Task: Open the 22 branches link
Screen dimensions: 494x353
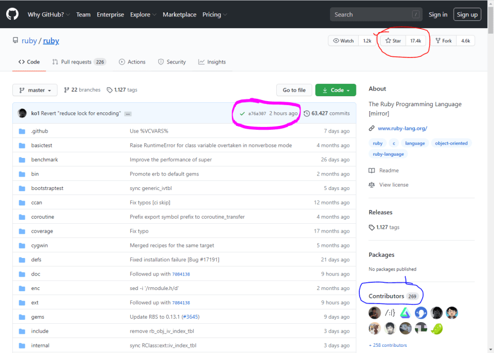Action: pos(82,90)
